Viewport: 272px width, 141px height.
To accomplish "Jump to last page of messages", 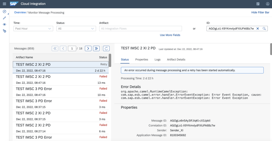I will (x=96, y=48).
